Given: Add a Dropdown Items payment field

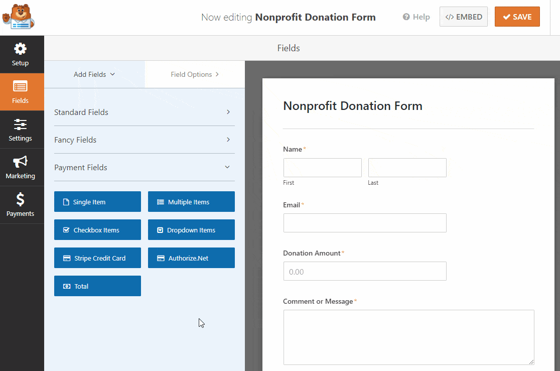Looking at the screenshot, I should point(191,230).
